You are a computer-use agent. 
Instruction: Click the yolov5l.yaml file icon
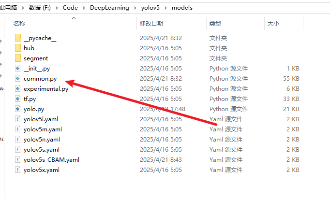coord(18,119)
